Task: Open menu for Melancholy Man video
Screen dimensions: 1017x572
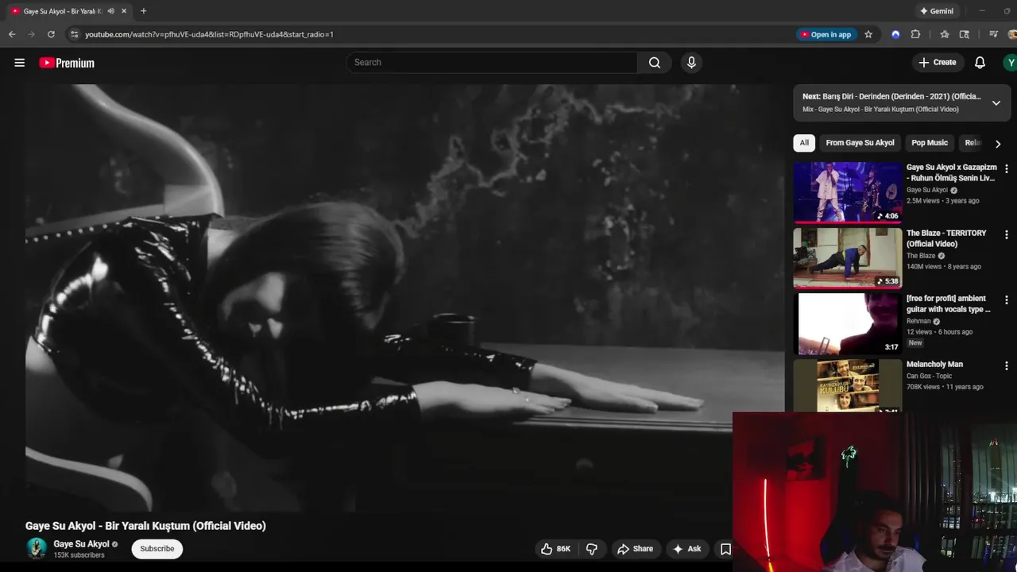Action: tap(1007, 366)
